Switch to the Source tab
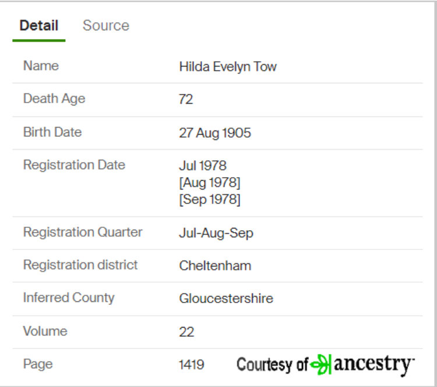The image size is (437, 387). (105, 26)
